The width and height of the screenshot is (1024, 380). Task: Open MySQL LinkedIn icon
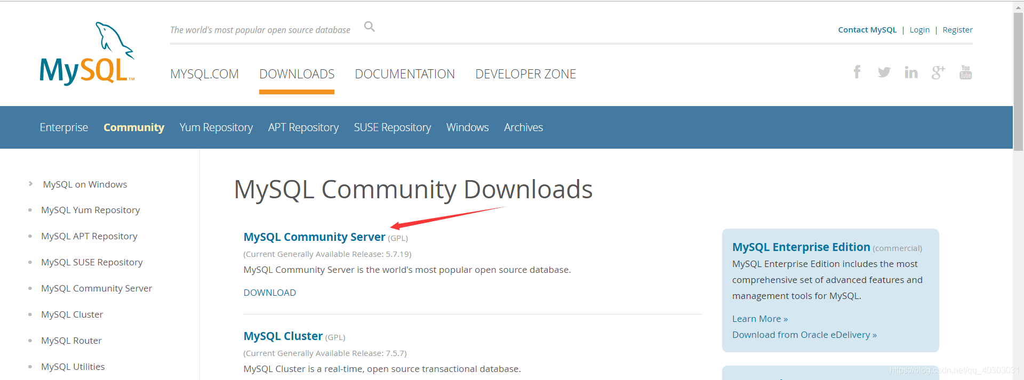(x=911, y=72)
